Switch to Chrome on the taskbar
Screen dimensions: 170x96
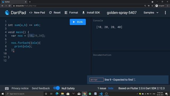click(x=84, y=94)
